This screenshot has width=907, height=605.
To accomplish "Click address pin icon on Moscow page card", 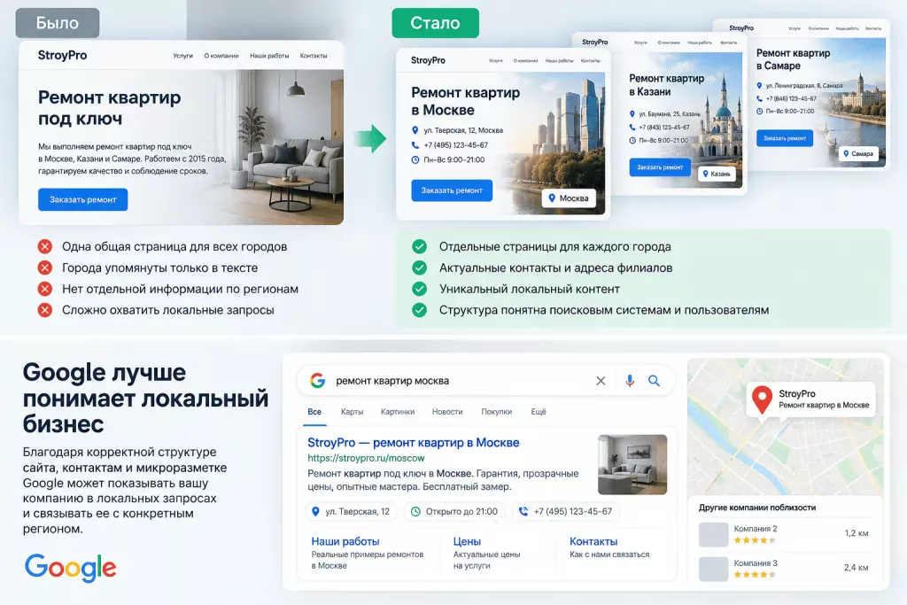I will click(x=415, y=130).
